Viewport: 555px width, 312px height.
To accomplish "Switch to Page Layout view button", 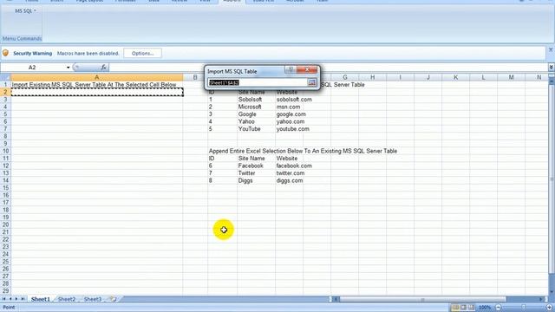I will point(463,307).
